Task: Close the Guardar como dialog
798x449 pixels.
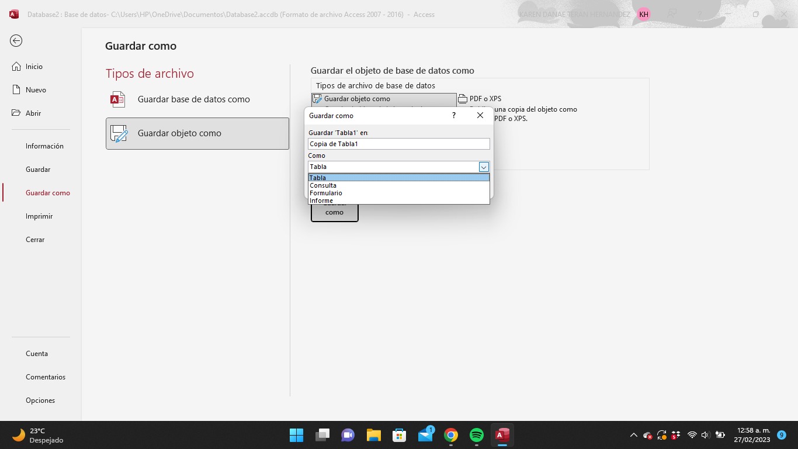Action: pos(480,116)
